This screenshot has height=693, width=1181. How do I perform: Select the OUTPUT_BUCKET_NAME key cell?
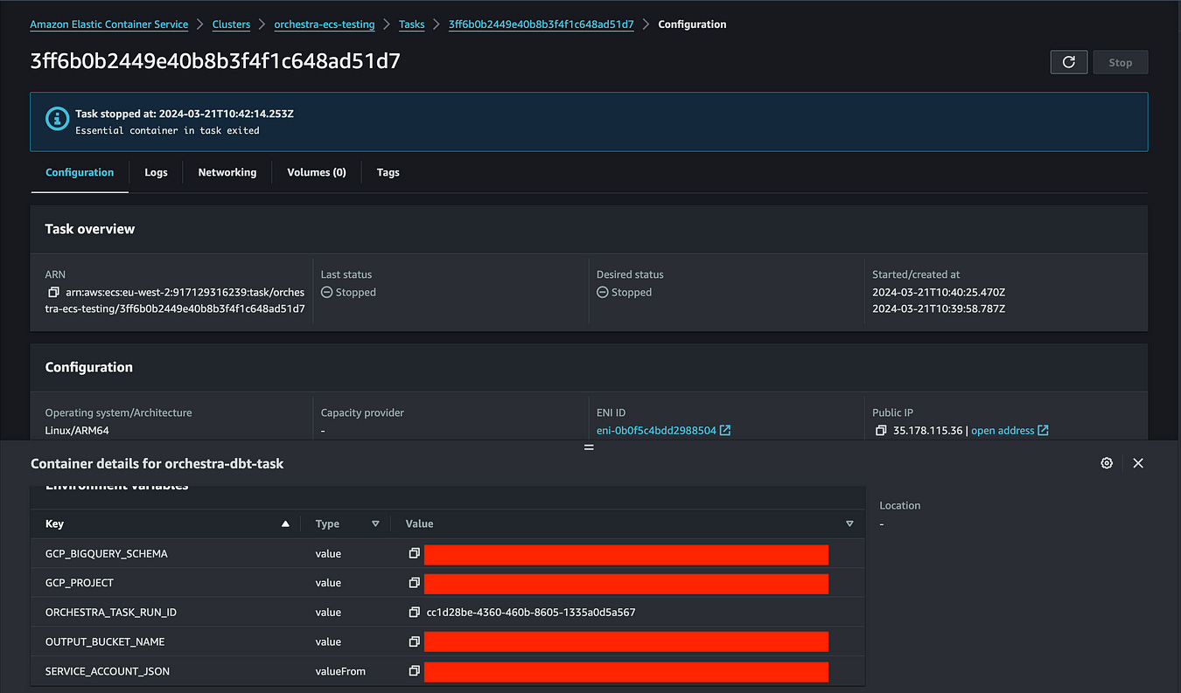105,641
